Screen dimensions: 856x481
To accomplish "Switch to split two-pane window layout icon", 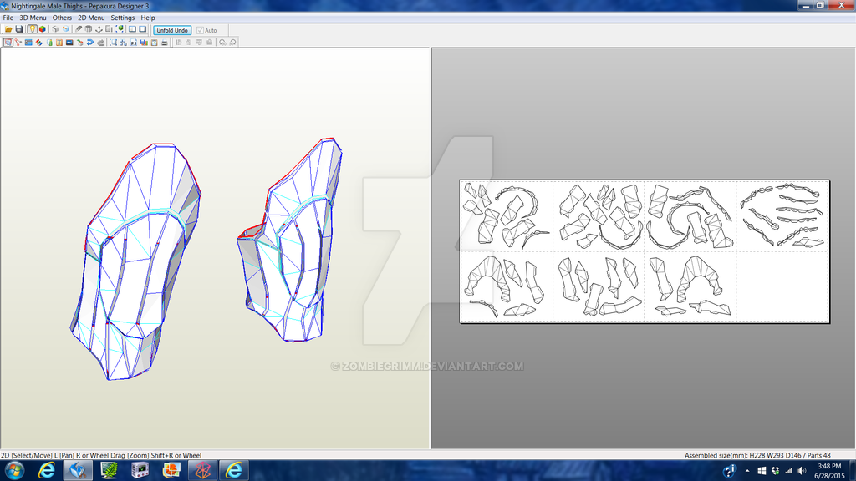I will coord(132,29).
